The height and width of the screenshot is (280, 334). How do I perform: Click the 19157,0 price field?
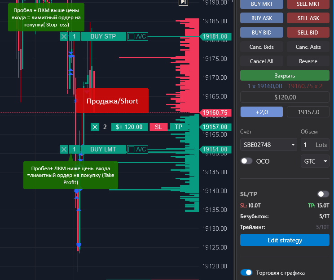[308, 112]
